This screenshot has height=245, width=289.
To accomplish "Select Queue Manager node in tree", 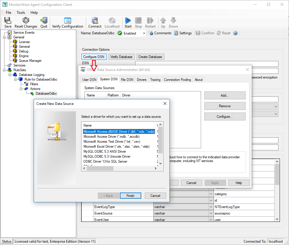I will coord(30,61).
